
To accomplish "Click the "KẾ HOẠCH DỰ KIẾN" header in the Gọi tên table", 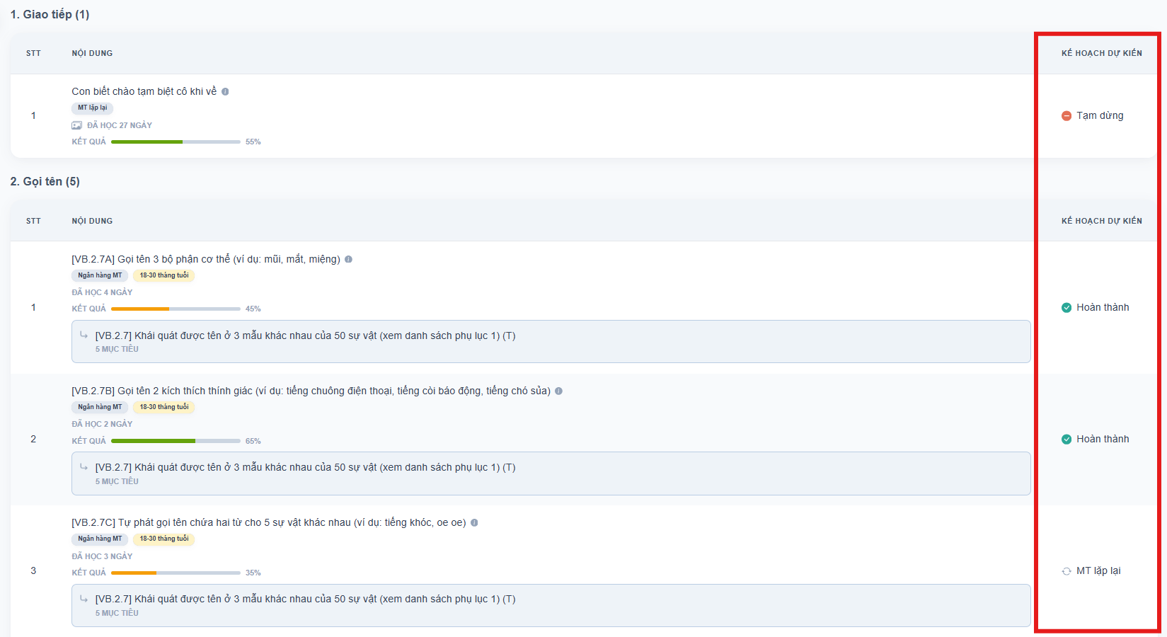I will (x=1101, y=221).
